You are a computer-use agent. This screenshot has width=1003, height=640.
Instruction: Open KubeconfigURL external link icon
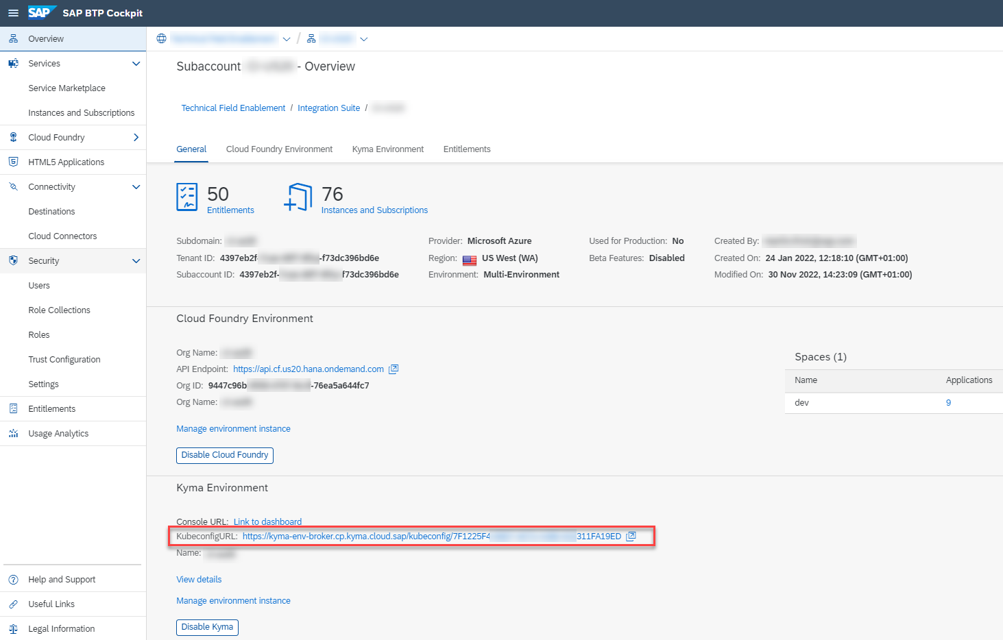[x=631, y=537]
